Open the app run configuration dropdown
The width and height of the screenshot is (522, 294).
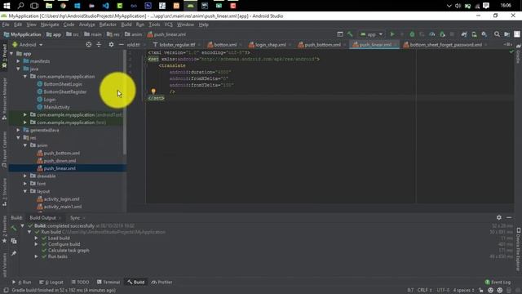(x=372, y=34)
